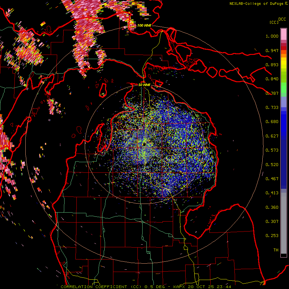Click the KAPX radar site identifier

point(180,287)
